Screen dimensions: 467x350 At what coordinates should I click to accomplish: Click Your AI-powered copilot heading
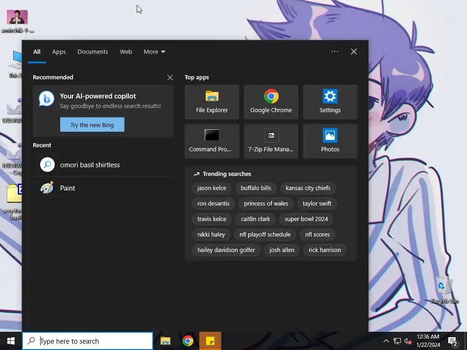[98, 96]
